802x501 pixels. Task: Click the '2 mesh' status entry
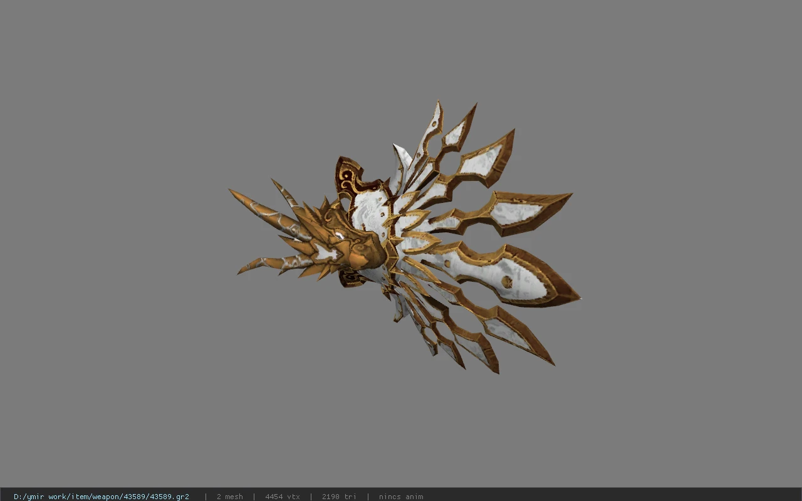230,497
